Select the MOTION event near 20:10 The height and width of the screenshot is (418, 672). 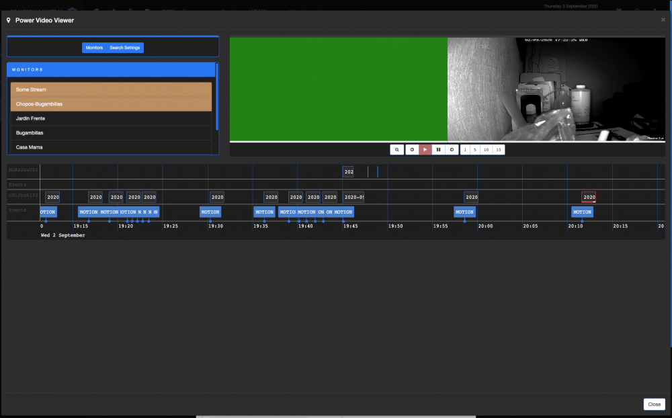tap(583, 212)
